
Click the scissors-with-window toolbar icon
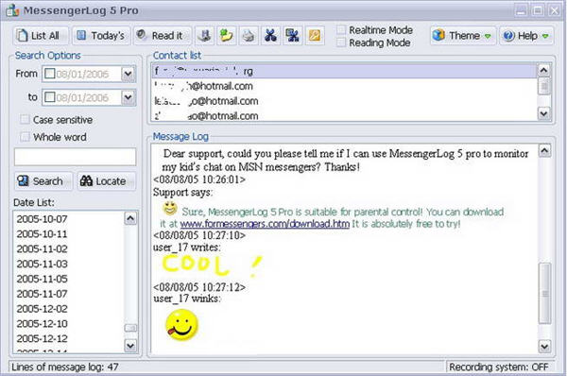click(293, 36)
